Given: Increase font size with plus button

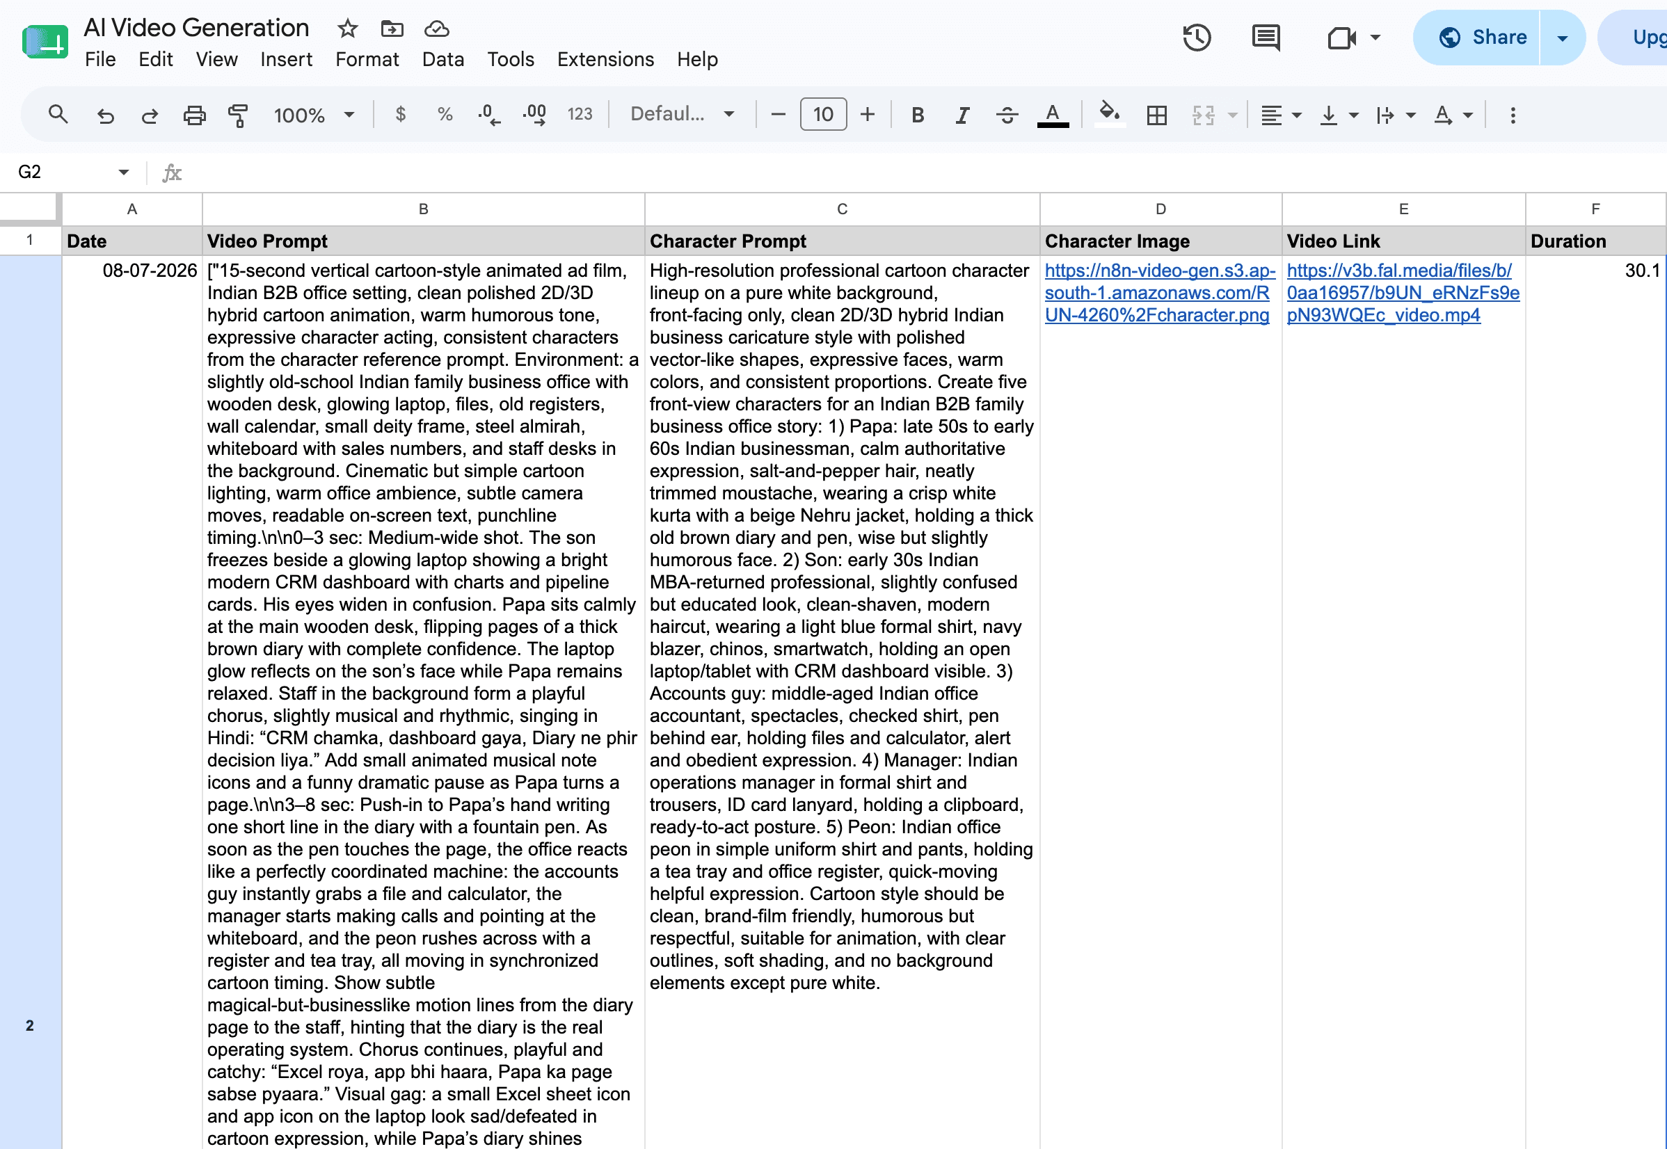Looking at the screenshot, I should tap(868, 115).
